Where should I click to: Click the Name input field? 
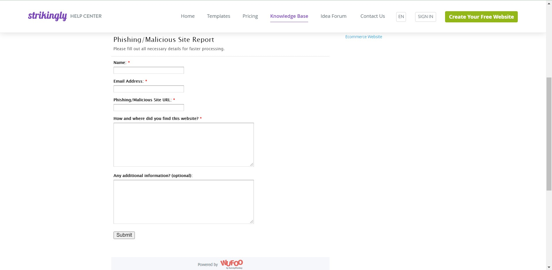coord(148,70)
